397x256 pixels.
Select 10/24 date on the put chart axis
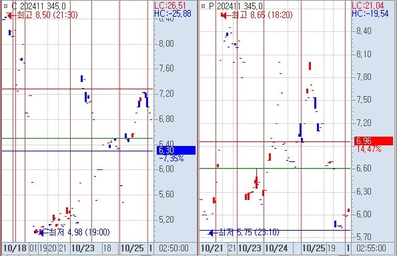276,248
